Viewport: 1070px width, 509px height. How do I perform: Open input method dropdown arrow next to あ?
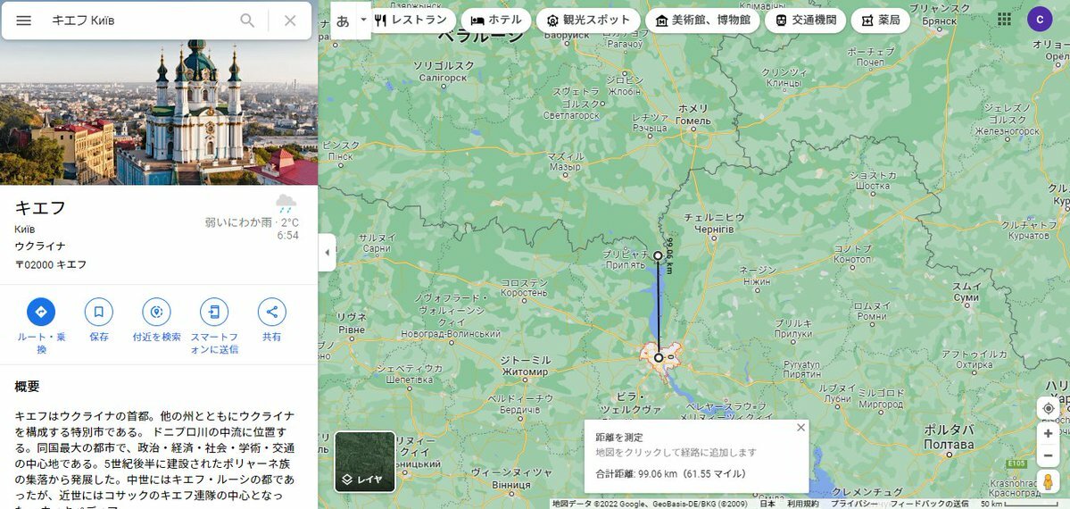(x=364, y=20)
